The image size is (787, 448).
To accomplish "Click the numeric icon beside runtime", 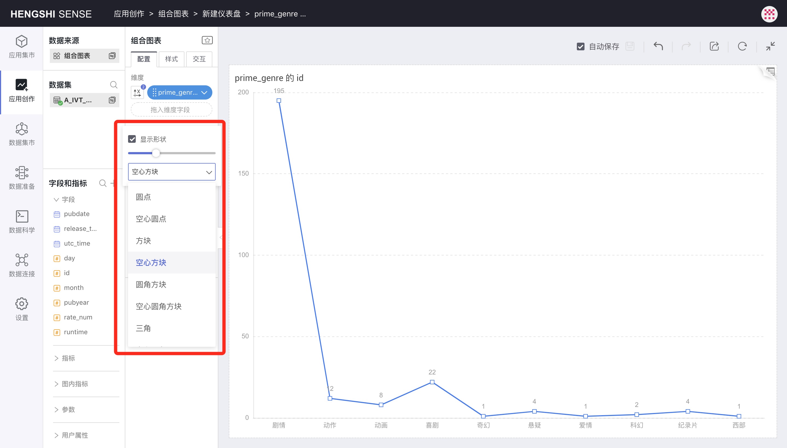I will 57,332.
